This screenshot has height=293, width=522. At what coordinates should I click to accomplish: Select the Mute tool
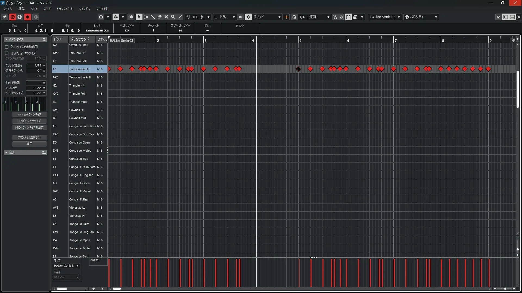pos(166,17)
